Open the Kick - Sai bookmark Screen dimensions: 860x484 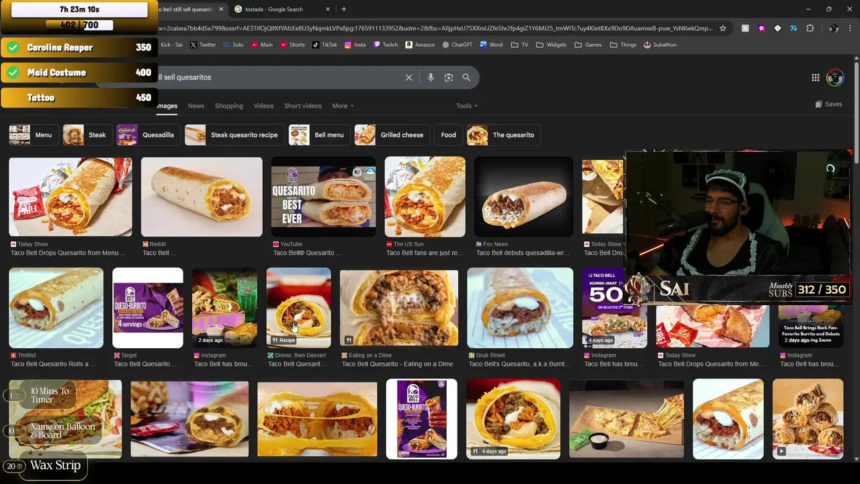pyautogui.click(x=171, y=45)
